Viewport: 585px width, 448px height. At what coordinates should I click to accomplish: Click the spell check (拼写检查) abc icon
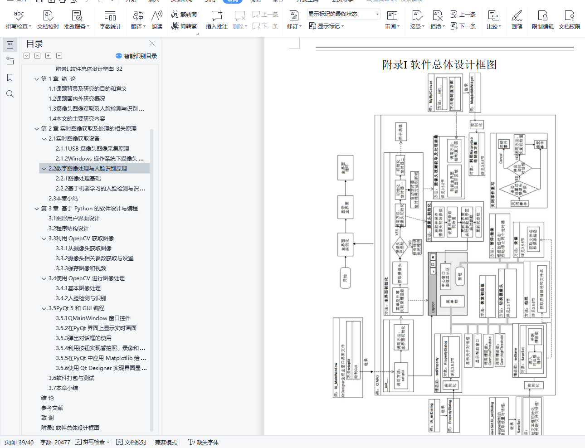18,15
